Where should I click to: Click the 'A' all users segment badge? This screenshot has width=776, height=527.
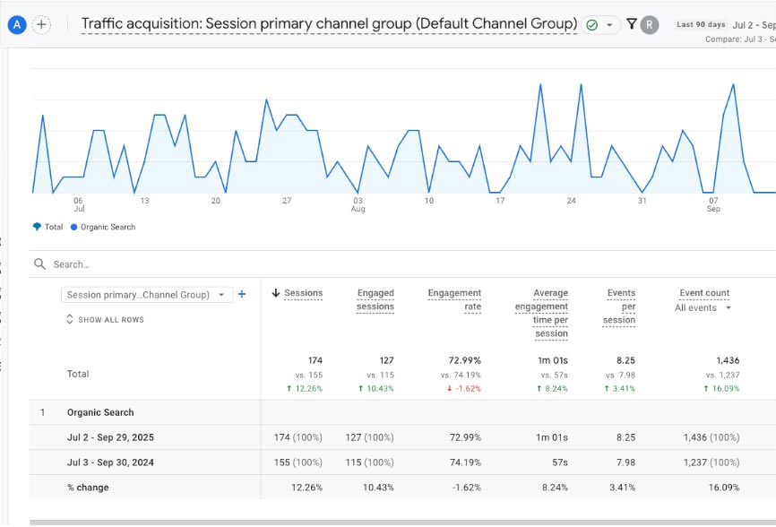pos(17,25)
